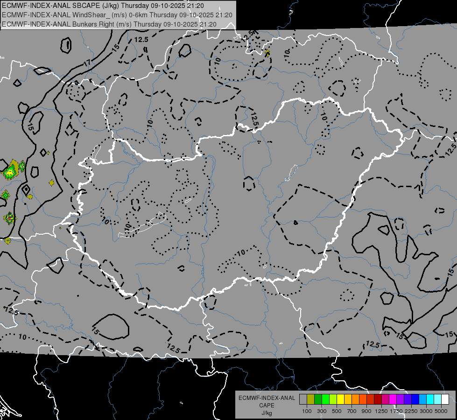Click the CAPE label in legend

[x=267, y=406]
